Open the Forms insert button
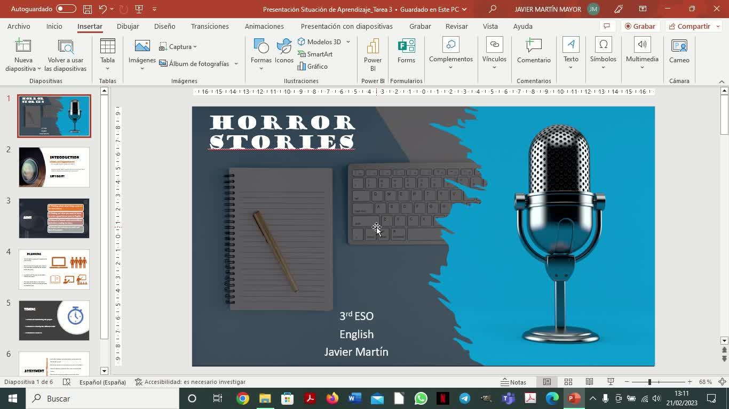The image size is (729, 409). coord(406,51)
